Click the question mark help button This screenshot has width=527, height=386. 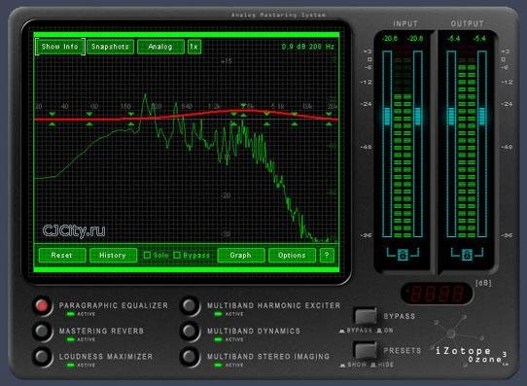[327, 255]
